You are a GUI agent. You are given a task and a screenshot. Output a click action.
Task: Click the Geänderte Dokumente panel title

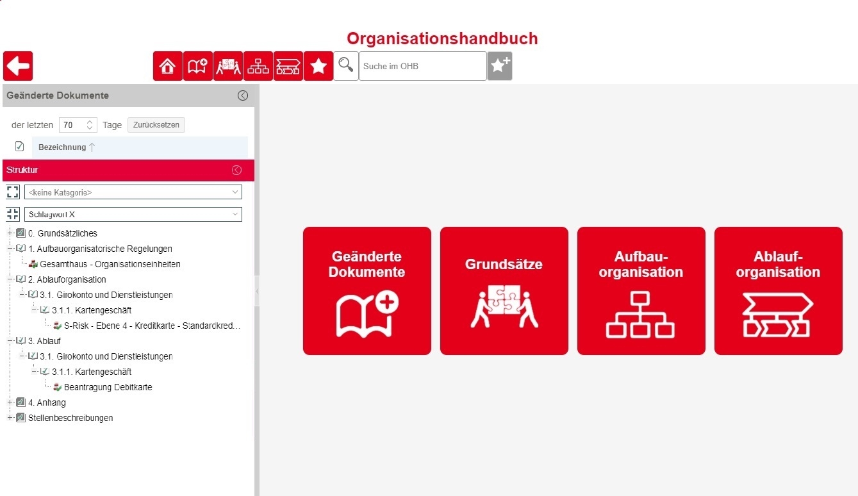click(x=58, y=95)
